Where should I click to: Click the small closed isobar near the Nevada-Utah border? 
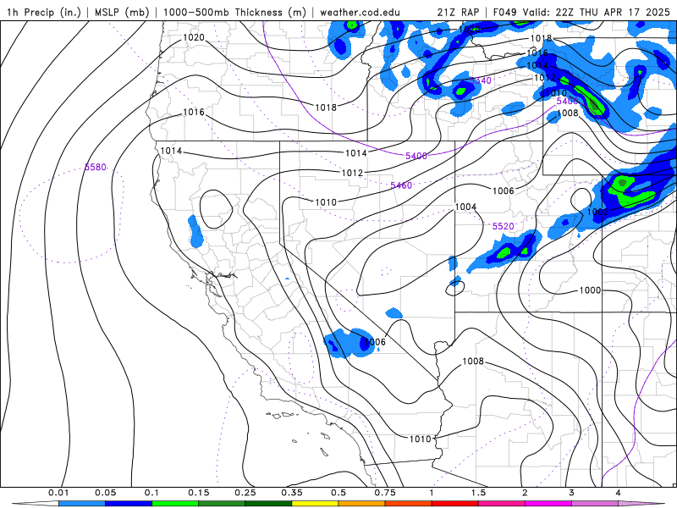coord(454,288)
